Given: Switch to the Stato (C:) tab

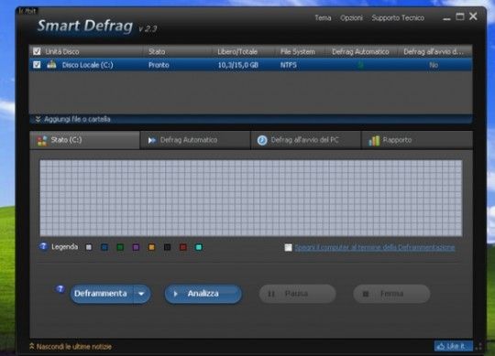Looking at the screenshot, I should [84, 140].
